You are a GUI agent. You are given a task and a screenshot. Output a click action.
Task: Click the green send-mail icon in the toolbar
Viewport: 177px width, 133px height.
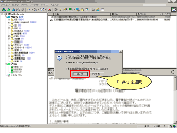pos(9,10)
